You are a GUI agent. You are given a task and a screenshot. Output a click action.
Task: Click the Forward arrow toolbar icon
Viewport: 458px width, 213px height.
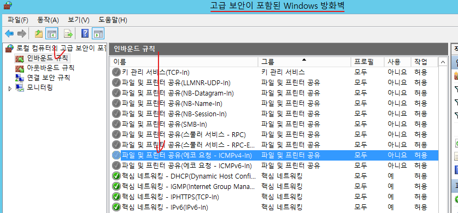22,34
